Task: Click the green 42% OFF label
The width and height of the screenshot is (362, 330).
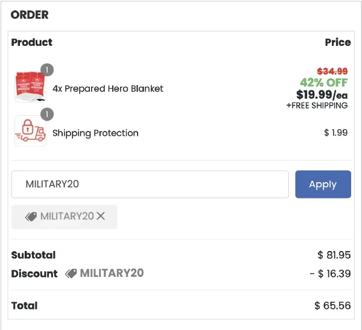Action: 323,83
